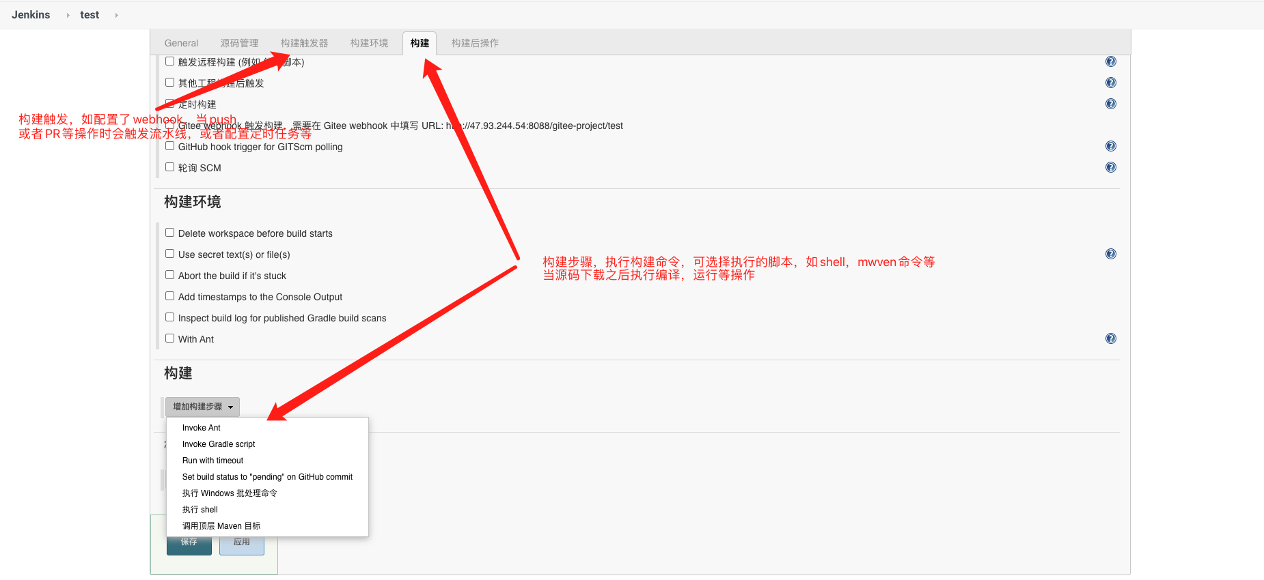Enable Delete workspace before build starts
The height and width of the screenshot is (580, 1264).
pos(169,233)
